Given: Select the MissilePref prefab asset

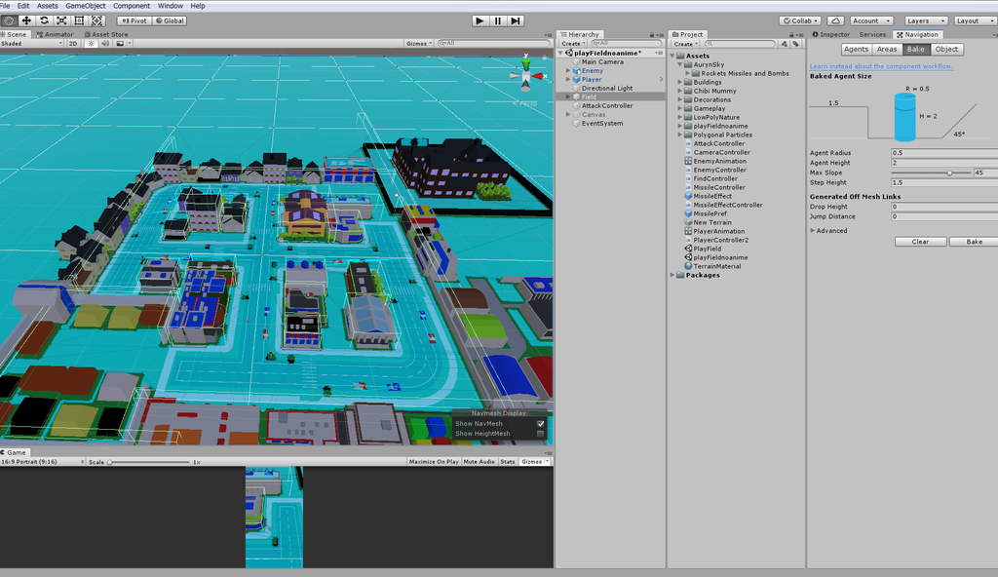Looking at the screenshot, I should (x=710, y=214).
